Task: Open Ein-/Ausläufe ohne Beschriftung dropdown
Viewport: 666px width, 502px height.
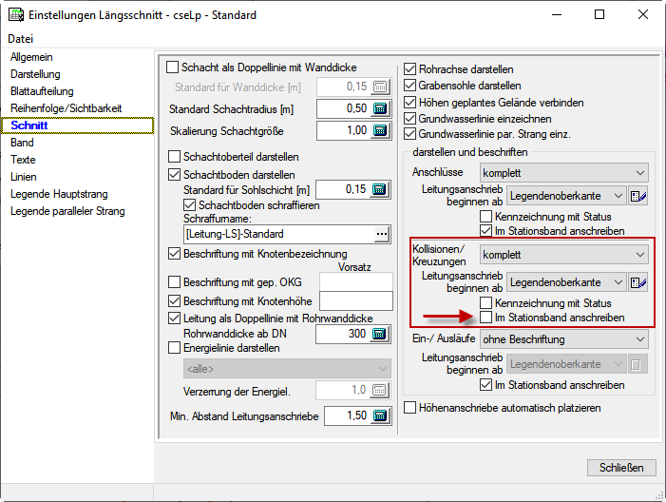Action: point(563,339)
